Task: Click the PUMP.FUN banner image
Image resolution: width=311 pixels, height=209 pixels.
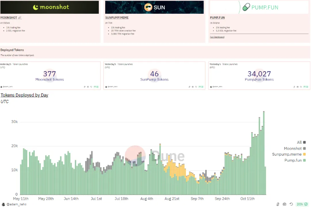Action: click(x=259, y=7)
